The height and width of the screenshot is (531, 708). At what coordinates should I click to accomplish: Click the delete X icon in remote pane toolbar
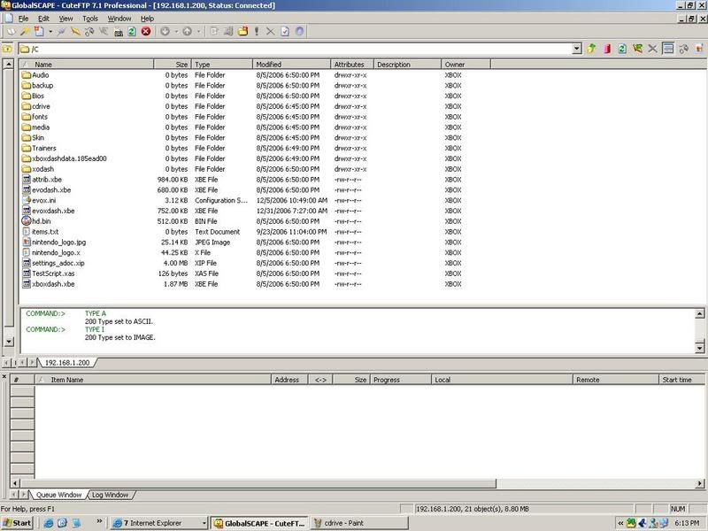(653, 49)
